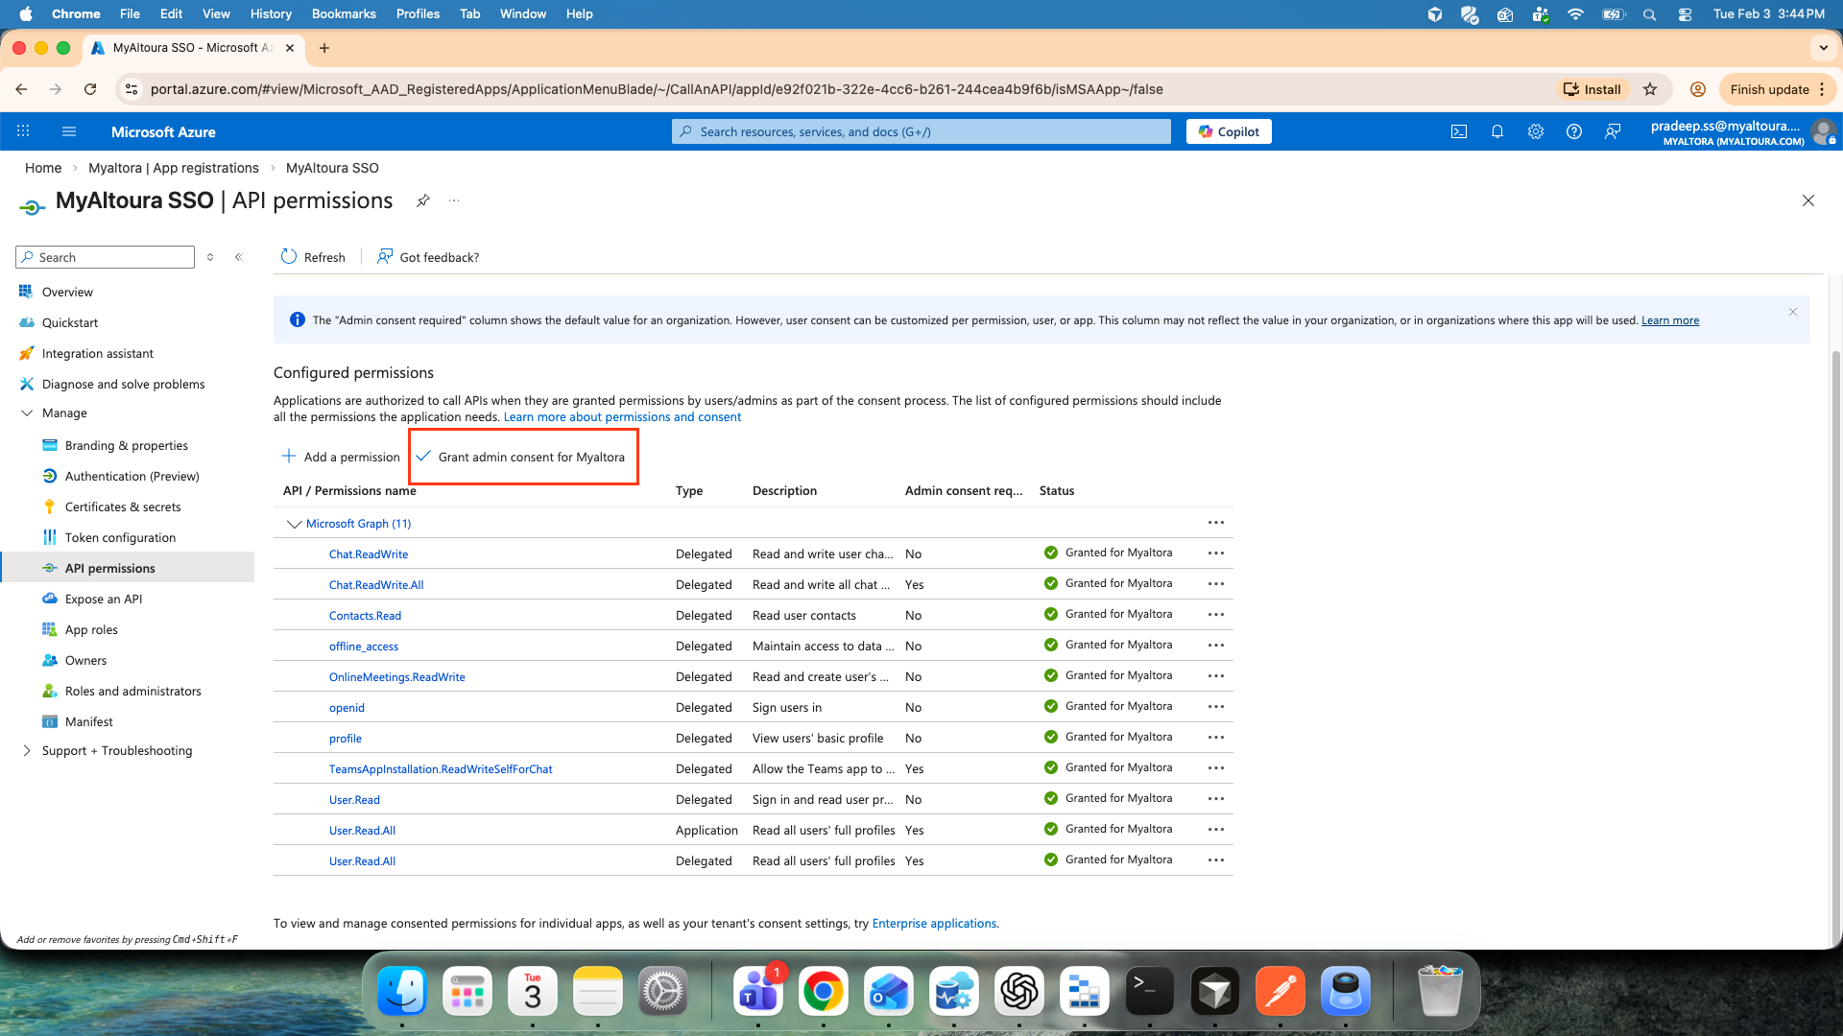Pin the API permissions blade
The width and height of the screenshot is (1843, 1036).
pyautogui.click(x=422, y=200)
